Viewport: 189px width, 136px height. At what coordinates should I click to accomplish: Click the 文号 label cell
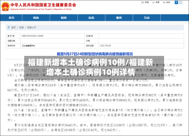(x=91, y=41)
